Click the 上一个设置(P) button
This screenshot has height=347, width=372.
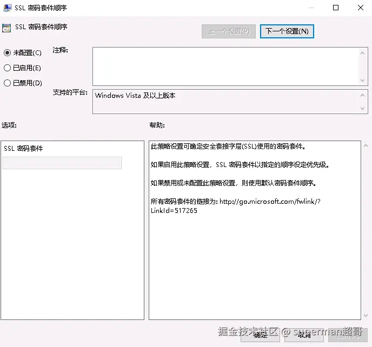tap(229, 31)
